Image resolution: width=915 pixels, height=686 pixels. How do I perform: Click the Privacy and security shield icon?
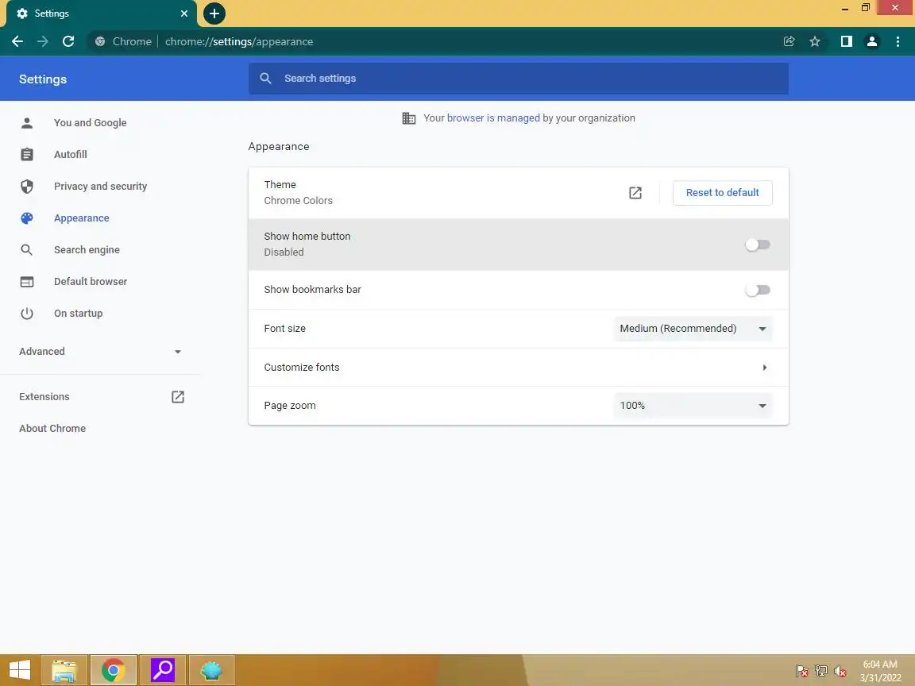click(x=27, y=187)
